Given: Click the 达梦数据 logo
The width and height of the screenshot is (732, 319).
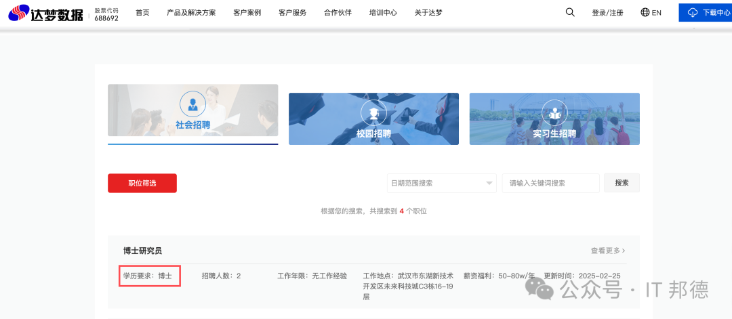Looking at the screenshot, I should point(45,13).
